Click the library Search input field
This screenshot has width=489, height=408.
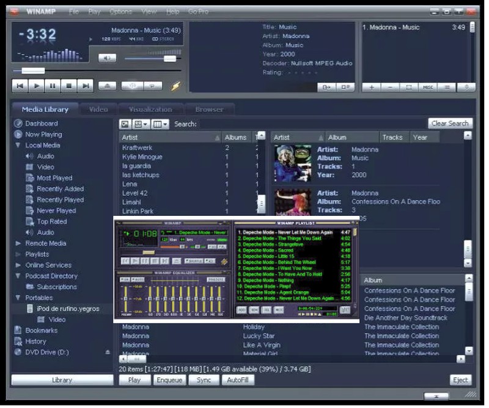click(x=312, y=124)
